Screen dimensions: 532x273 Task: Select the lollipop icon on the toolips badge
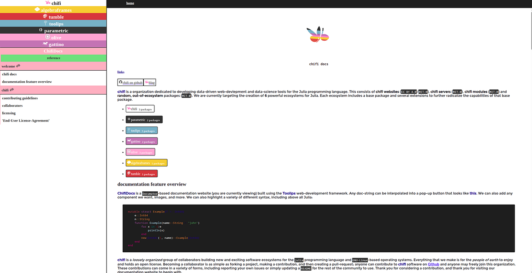pos(128,130)
